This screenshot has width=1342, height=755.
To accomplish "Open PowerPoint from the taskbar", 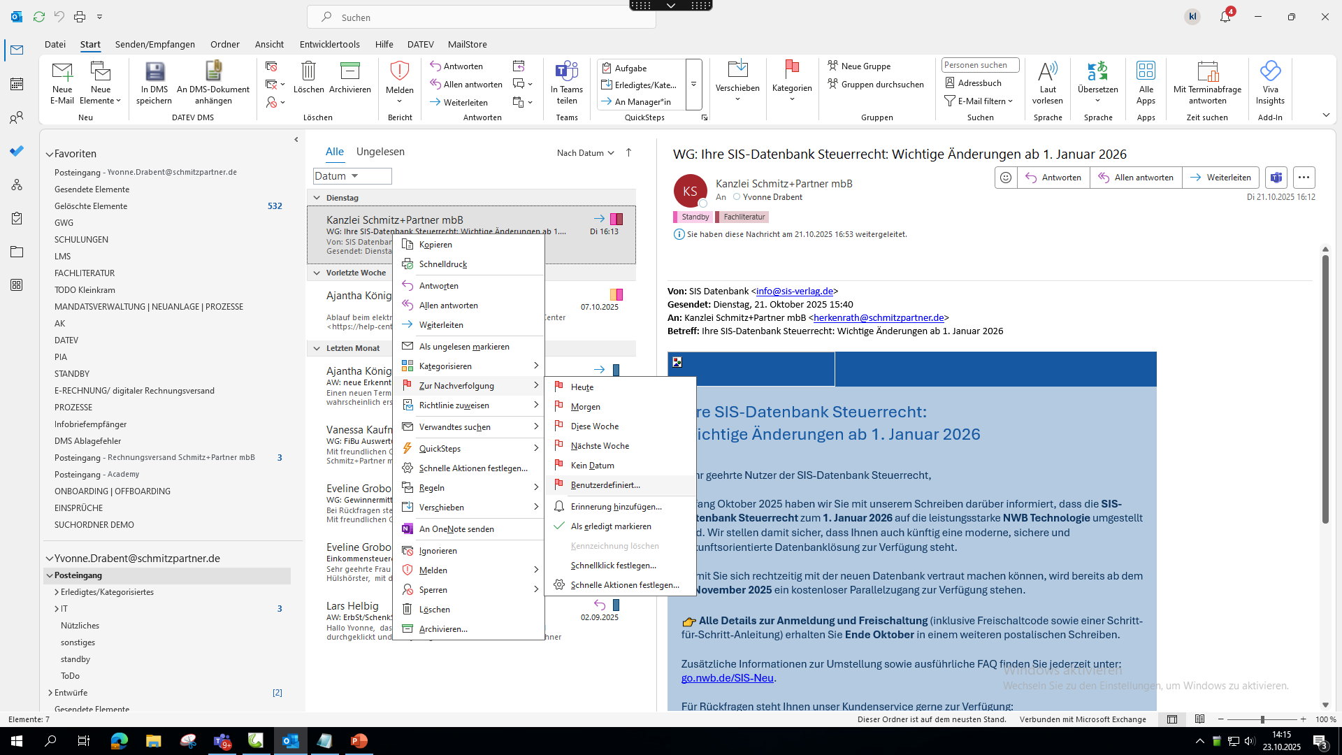I will coord(359,741).
